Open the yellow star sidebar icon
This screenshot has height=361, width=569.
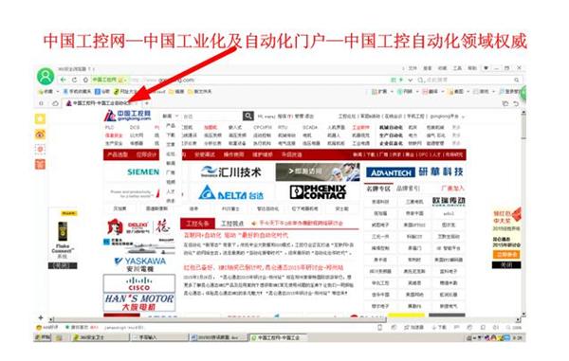40,118
